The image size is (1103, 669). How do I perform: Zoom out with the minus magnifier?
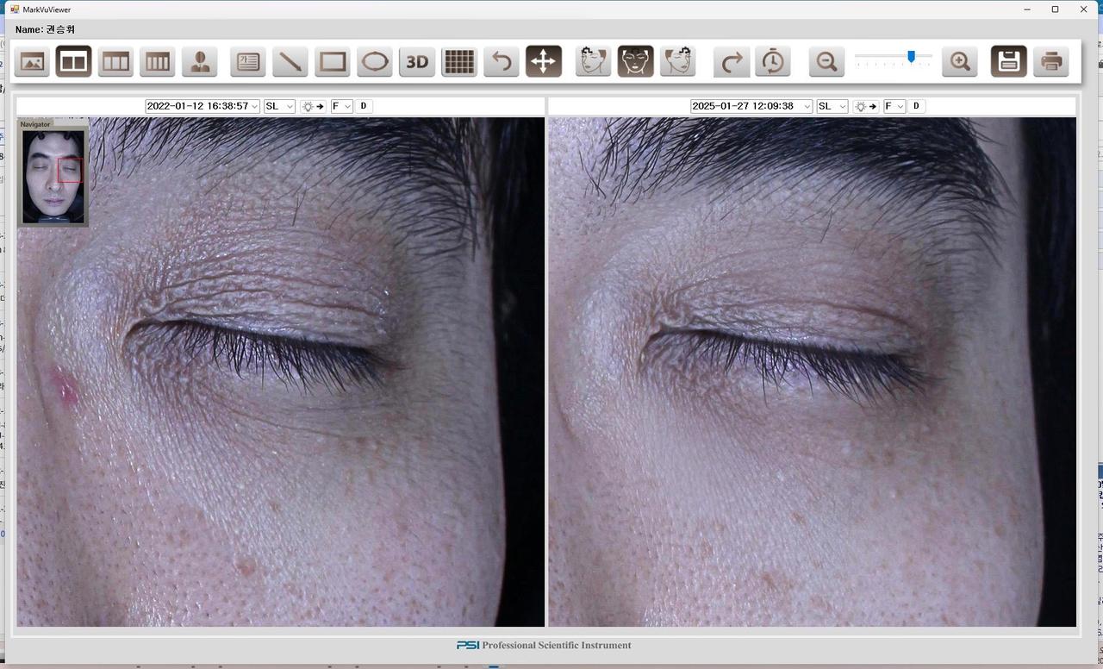pos(827,62)
